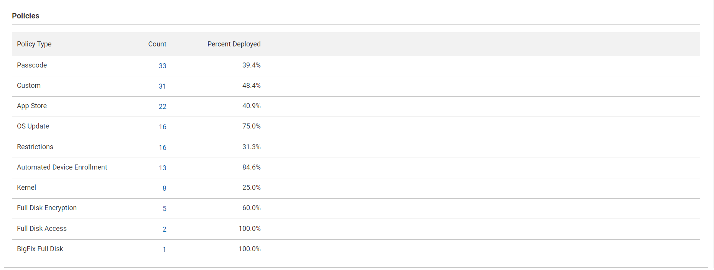The image size is (714, 270).
Task: Click the Policies panel title
Action: [26, 16]
